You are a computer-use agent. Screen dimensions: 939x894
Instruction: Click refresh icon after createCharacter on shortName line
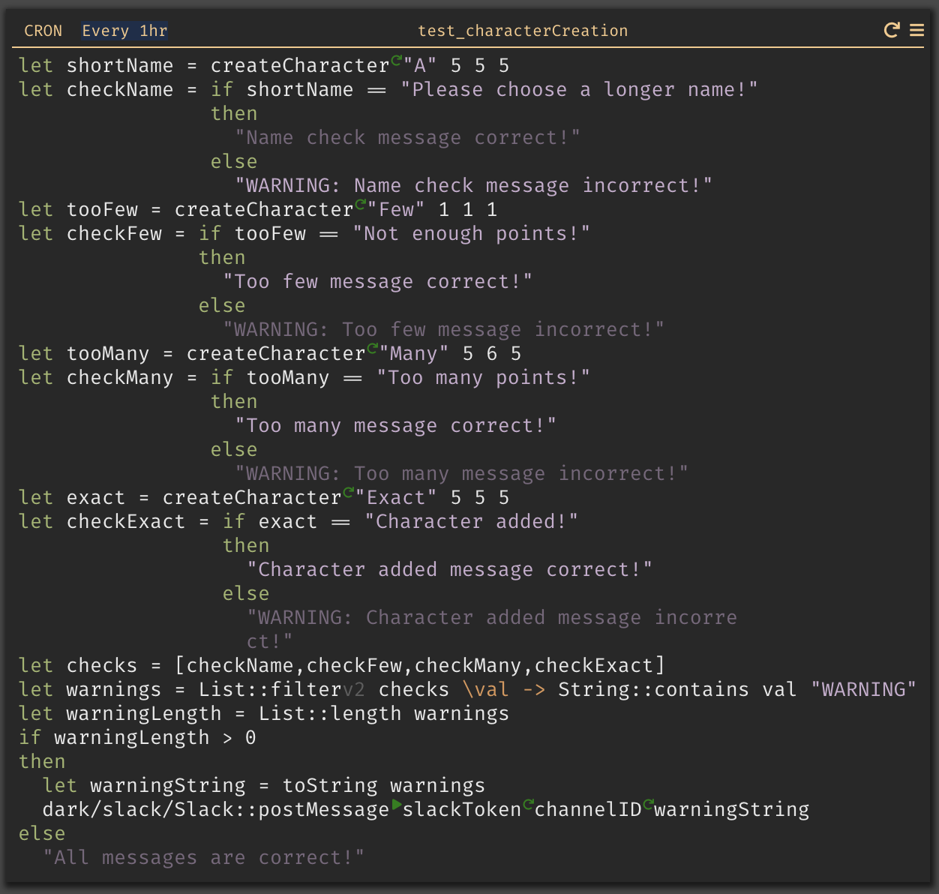pos(396,61)
